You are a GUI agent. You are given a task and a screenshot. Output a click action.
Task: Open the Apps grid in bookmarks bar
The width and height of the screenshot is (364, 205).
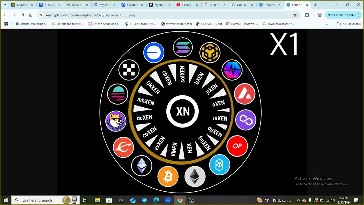click(6, 24)
